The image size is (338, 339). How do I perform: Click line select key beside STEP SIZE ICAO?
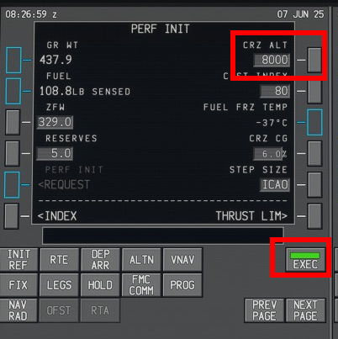pyautogui.click(x=314, y=185)
